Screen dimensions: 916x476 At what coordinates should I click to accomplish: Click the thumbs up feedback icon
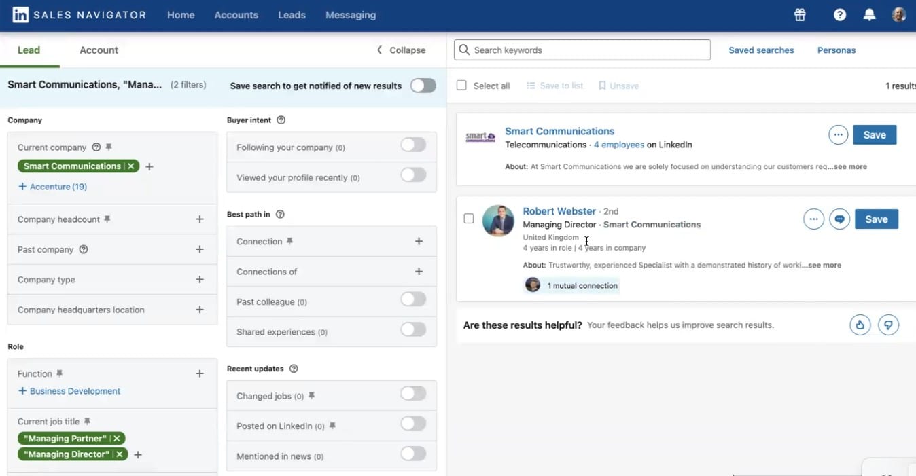click(860, 325)
